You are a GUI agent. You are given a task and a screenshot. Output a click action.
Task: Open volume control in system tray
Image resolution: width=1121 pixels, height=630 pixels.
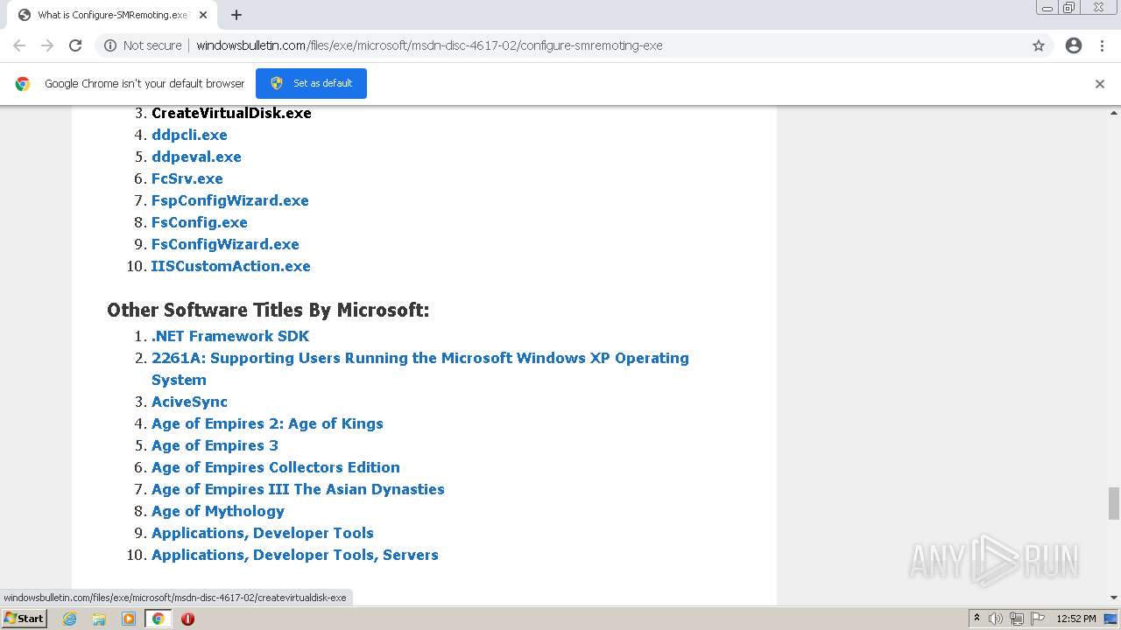(x=996, y=619)
